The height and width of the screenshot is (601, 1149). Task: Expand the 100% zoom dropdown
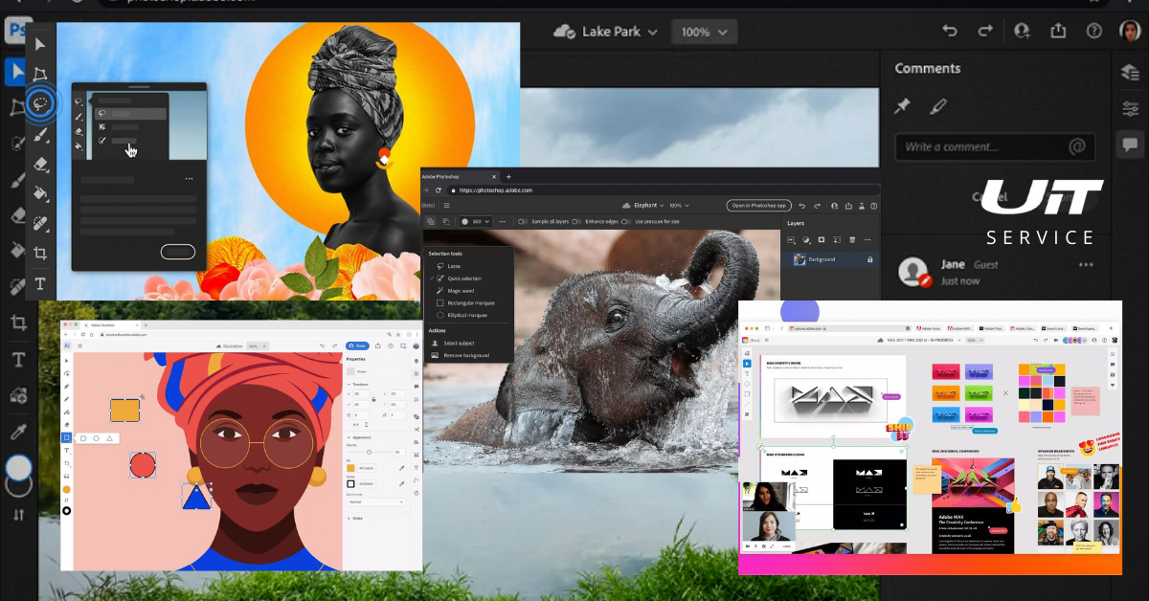pyautogui.click(x=705, y=32)
